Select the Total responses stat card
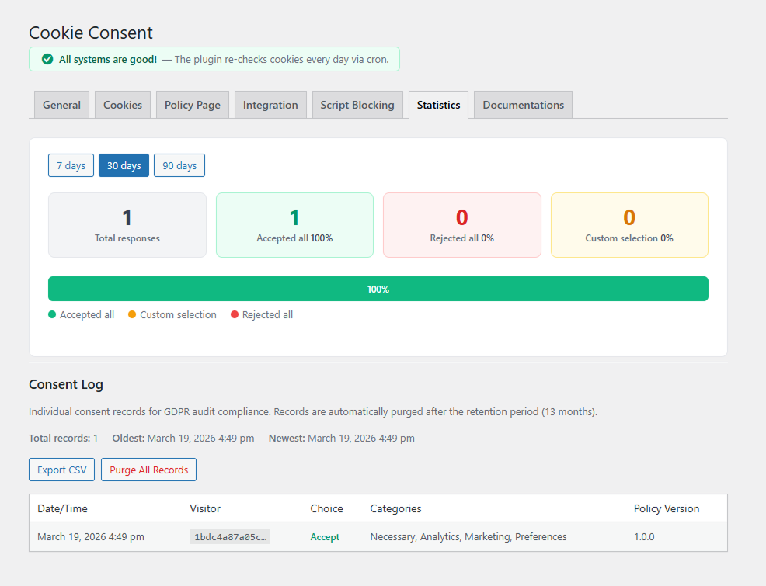 (127, 225)
